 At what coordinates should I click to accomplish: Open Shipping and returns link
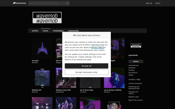133,93
